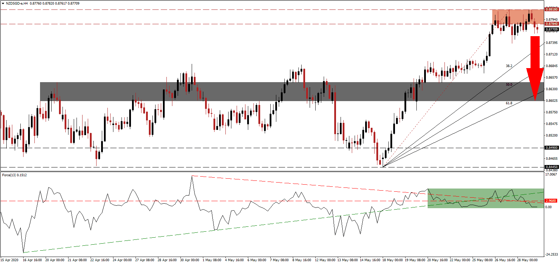560x264 pixels.
Task: Select the 0.87840 price level tag
Action: point(552,24)
